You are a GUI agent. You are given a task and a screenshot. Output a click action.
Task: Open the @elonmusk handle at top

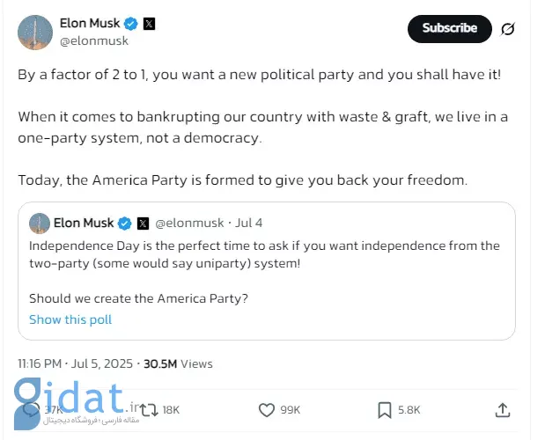94,41
